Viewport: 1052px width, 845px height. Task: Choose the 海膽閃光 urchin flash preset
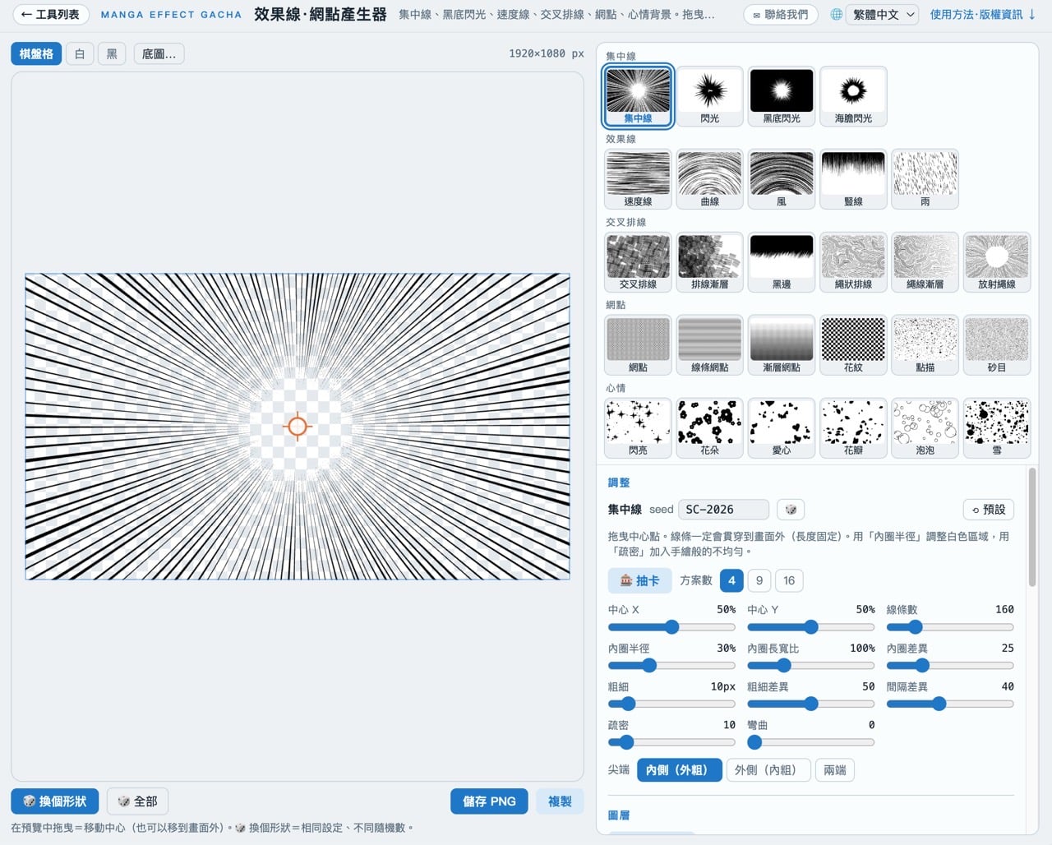853,96
